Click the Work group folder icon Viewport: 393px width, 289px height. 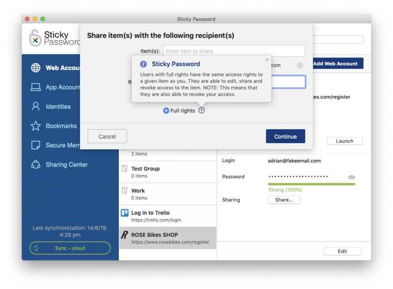pos(125,191)
